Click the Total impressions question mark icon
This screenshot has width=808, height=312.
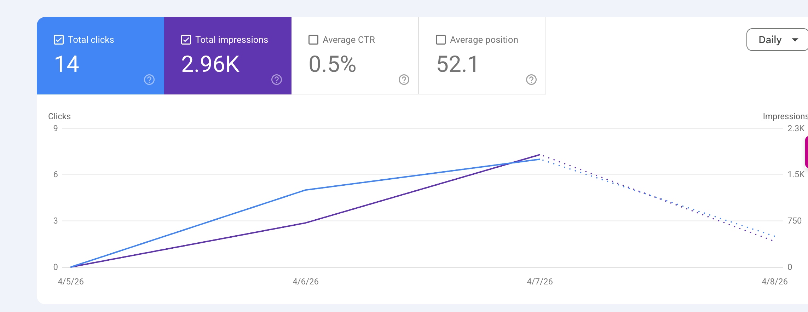point(276,80)
